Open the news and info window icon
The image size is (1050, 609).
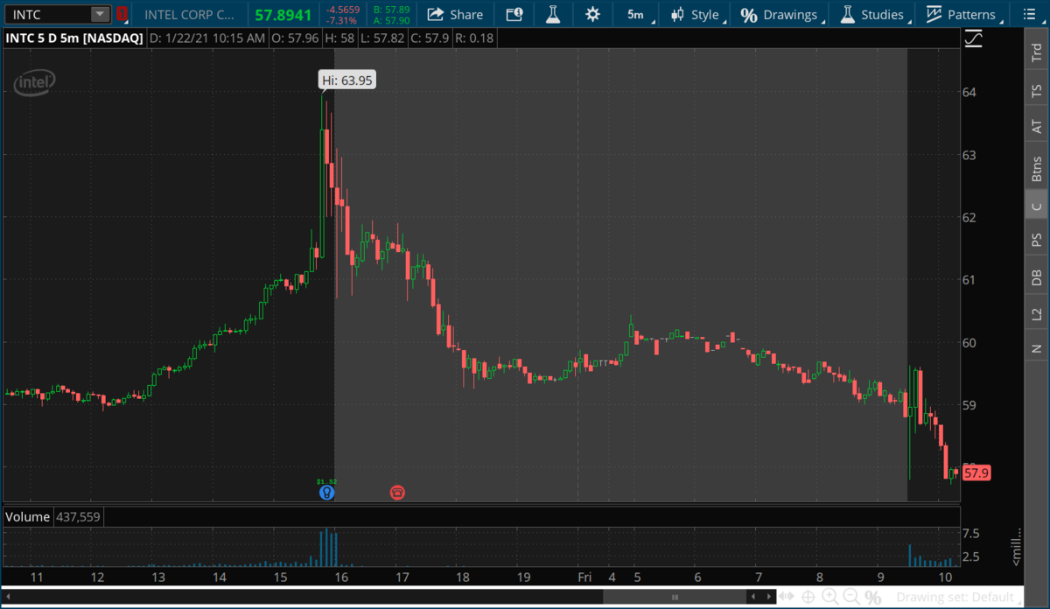pos(514,14)
